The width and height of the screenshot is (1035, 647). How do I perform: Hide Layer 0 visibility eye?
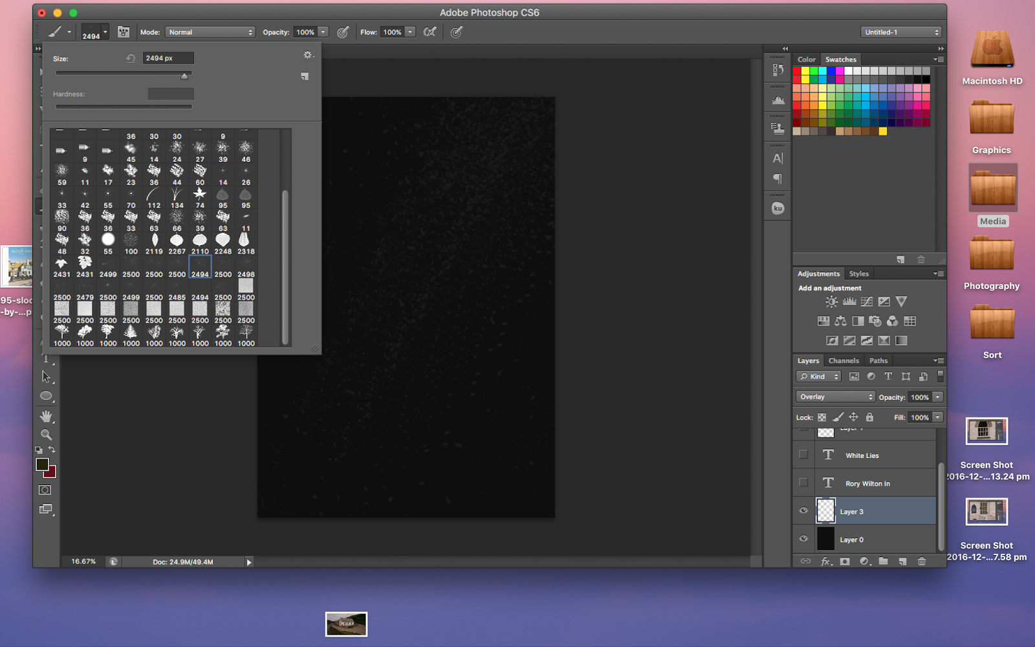803,539
